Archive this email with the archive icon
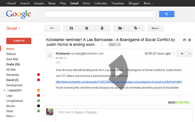 [x=71, y=28]
